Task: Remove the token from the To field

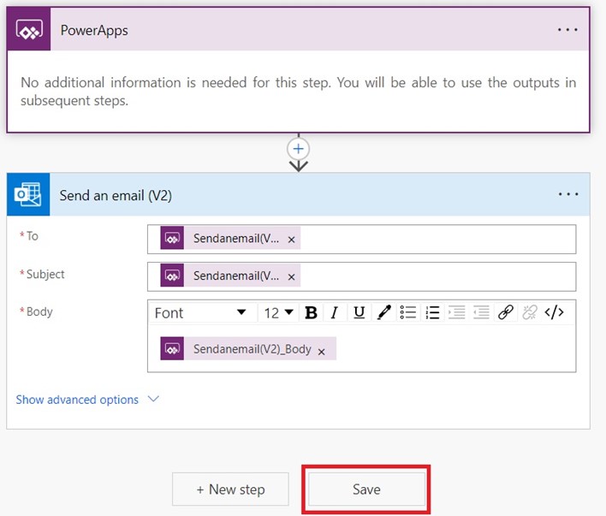Action: pos(291,240)
